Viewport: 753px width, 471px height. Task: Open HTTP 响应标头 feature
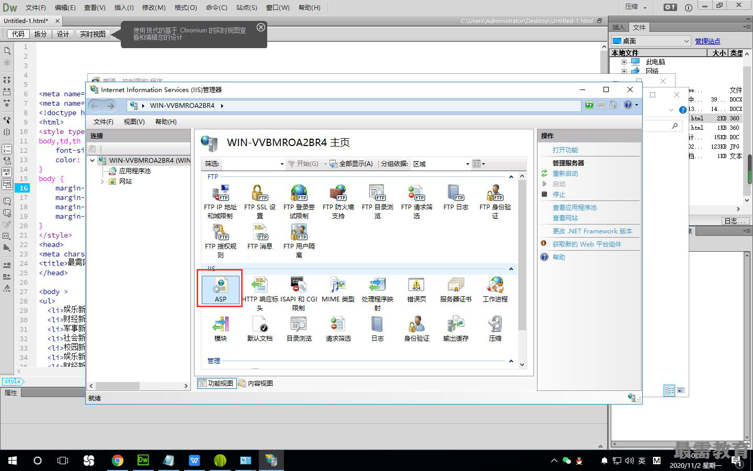[260, 293]
